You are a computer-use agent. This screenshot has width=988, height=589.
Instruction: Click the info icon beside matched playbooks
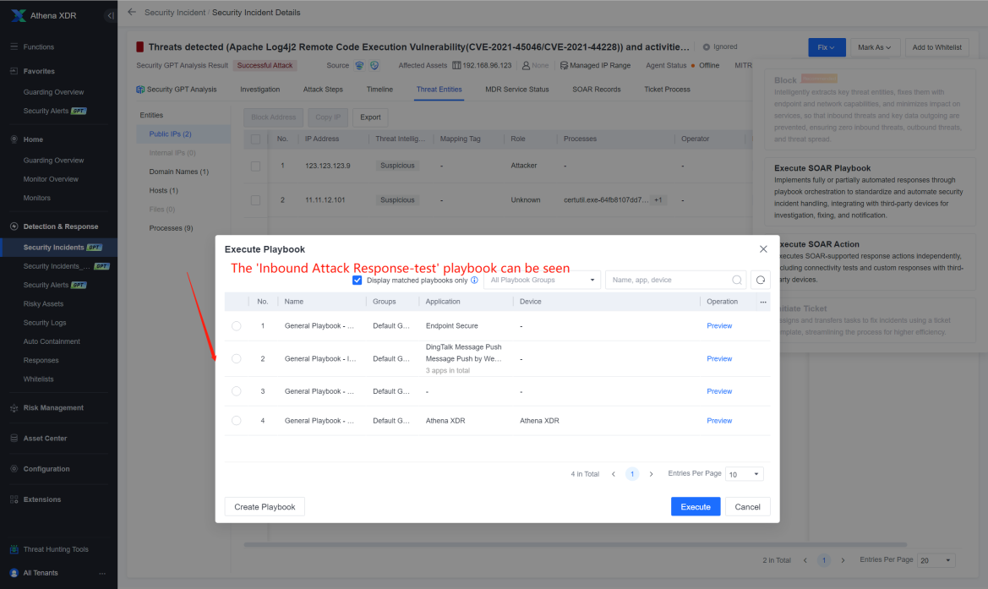(x=474, y=280)
